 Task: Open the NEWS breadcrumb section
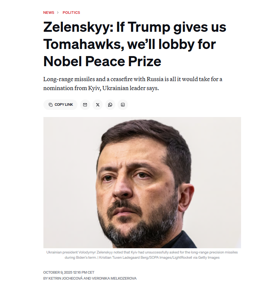click(x=49, y=13)
